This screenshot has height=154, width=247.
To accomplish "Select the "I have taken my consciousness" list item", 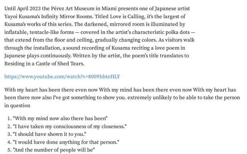I will [69, 126].
